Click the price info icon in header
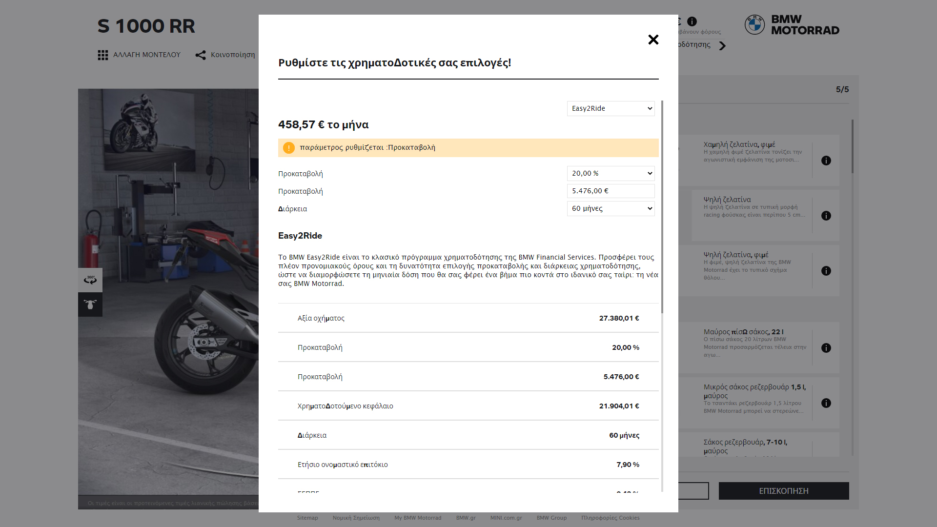Viewport: 937px width, 527px height. (692, 21)
